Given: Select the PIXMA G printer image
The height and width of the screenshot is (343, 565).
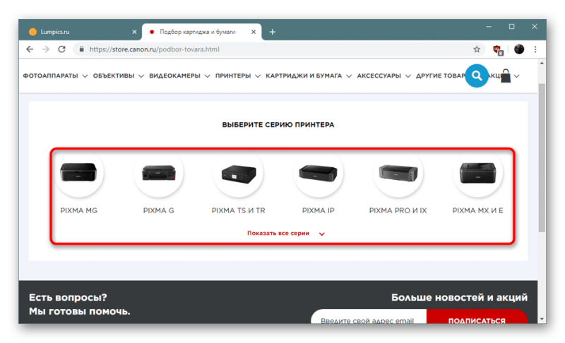Looking at the screenshot, I should (x=158, y=172).
